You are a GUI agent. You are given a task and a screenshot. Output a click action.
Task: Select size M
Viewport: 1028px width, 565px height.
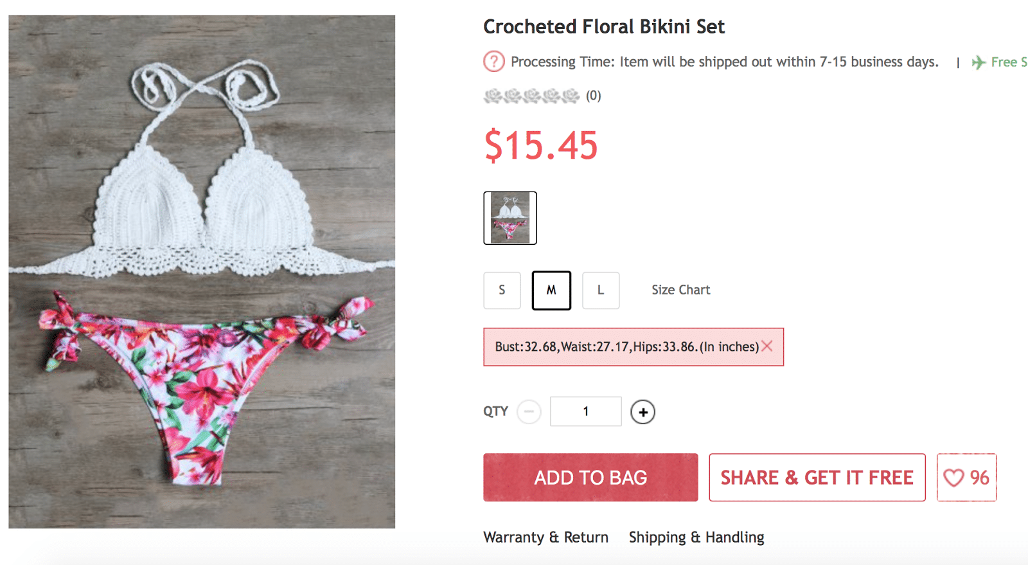coord(551,291)
